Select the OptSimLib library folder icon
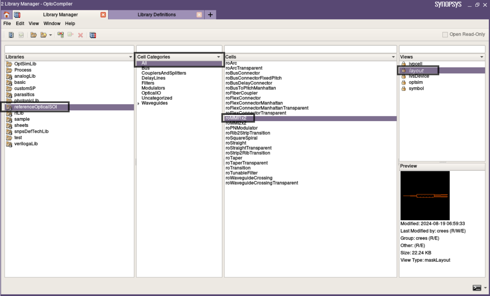490x296 pixels. pyautogui.click(x=9, y=64)
